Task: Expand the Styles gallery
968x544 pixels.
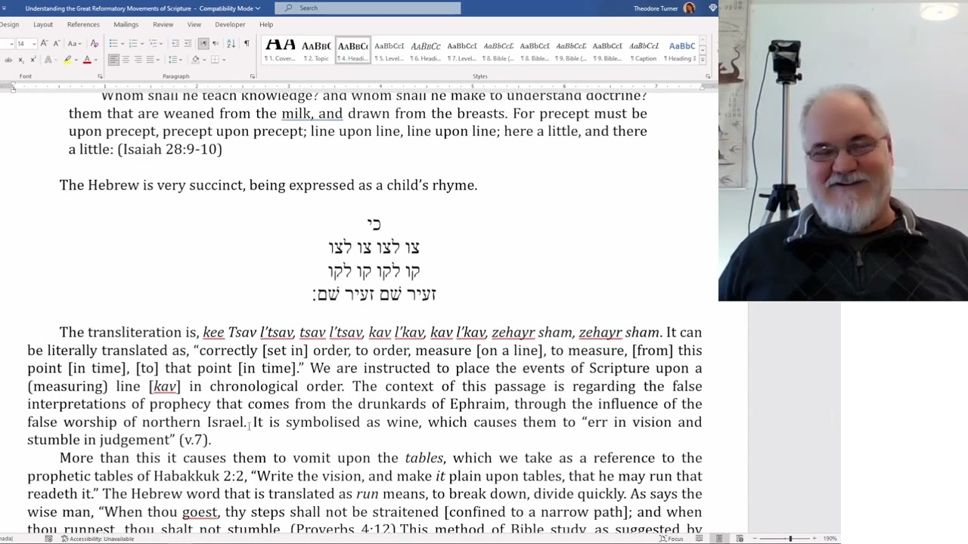Action: 703,60
